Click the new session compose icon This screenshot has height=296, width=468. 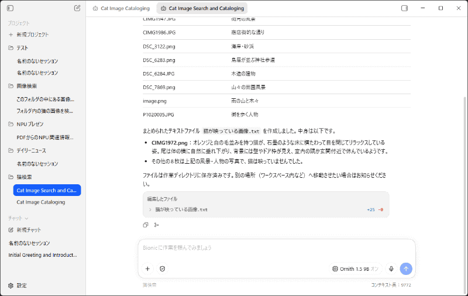tap(77, 8)
